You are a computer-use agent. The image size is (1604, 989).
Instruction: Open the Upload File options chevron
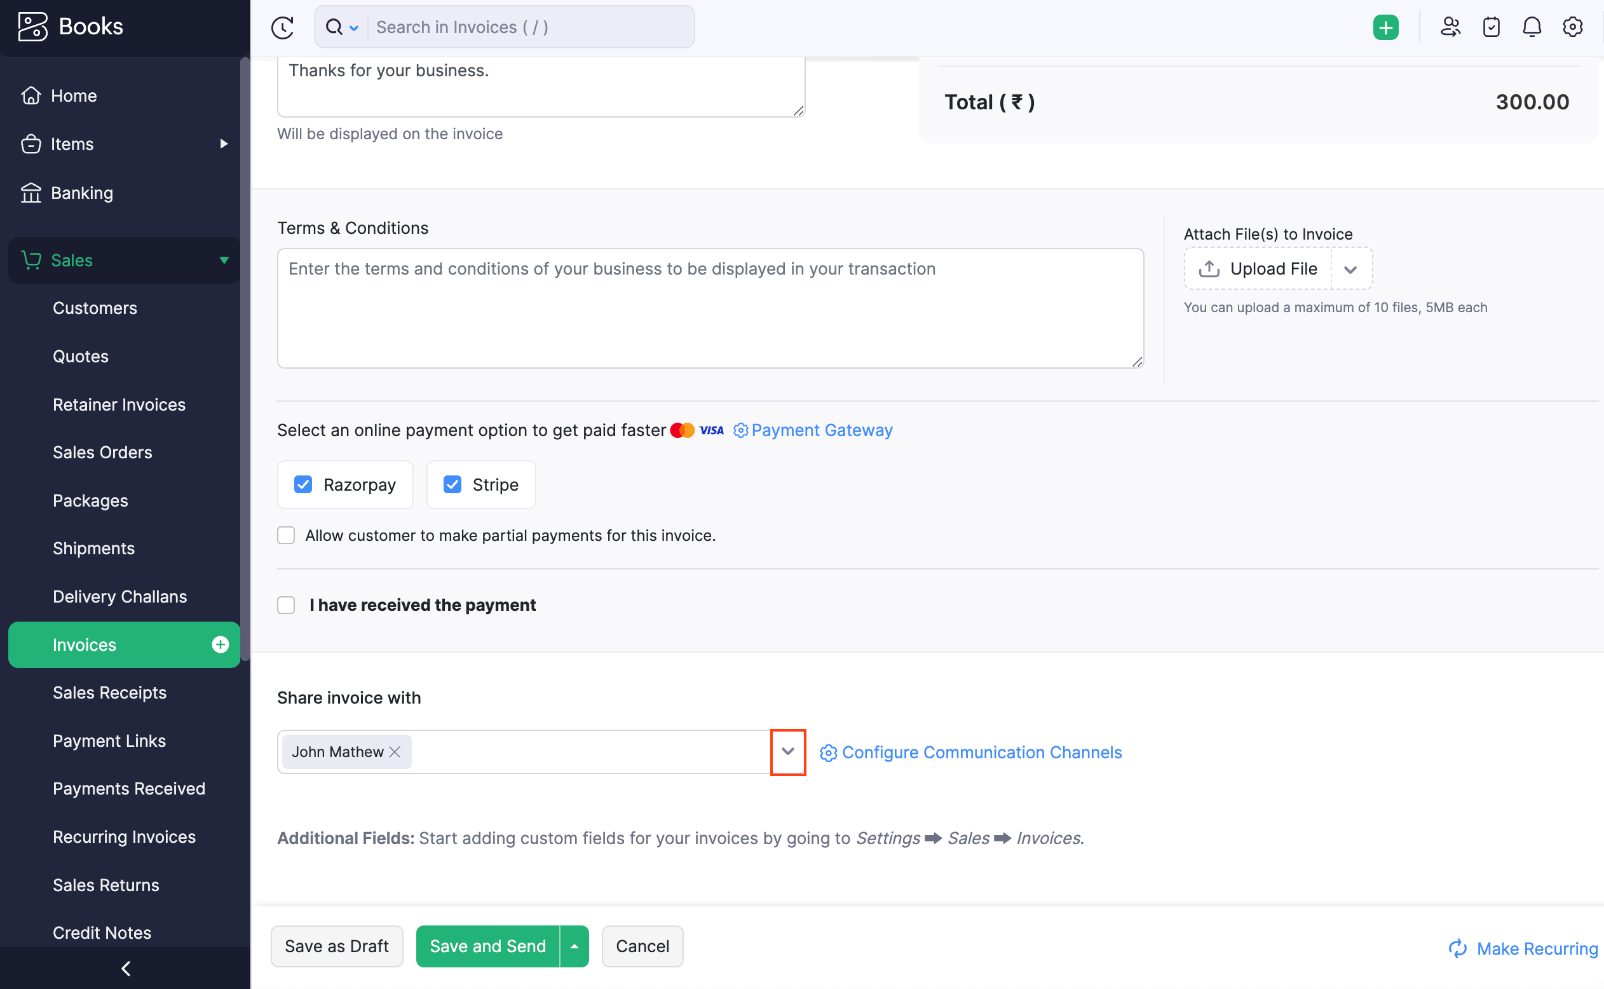(1351, 269)
